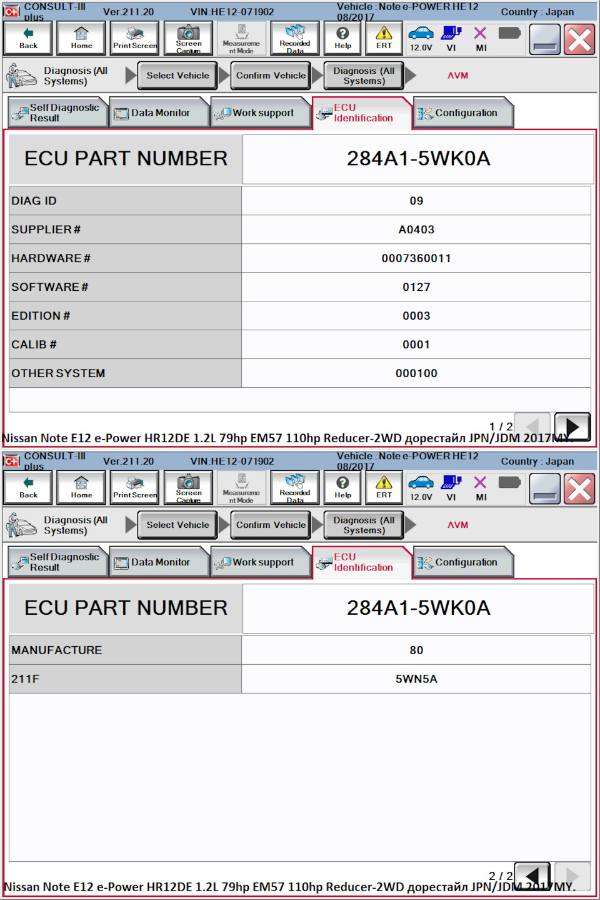Click the battery indicator in the page 2/2 window
The image size is (600, 900).
(509, 482)
